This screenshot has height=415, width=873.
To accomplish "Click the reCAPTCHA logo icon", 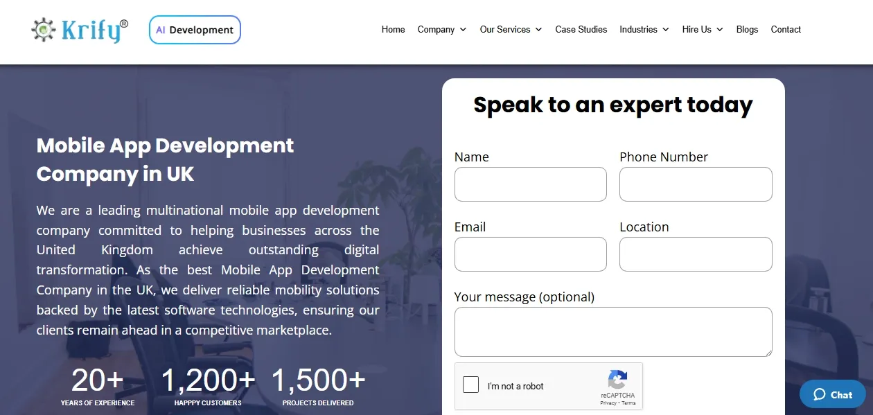I will pyautogui.click(x=617, y=380).
